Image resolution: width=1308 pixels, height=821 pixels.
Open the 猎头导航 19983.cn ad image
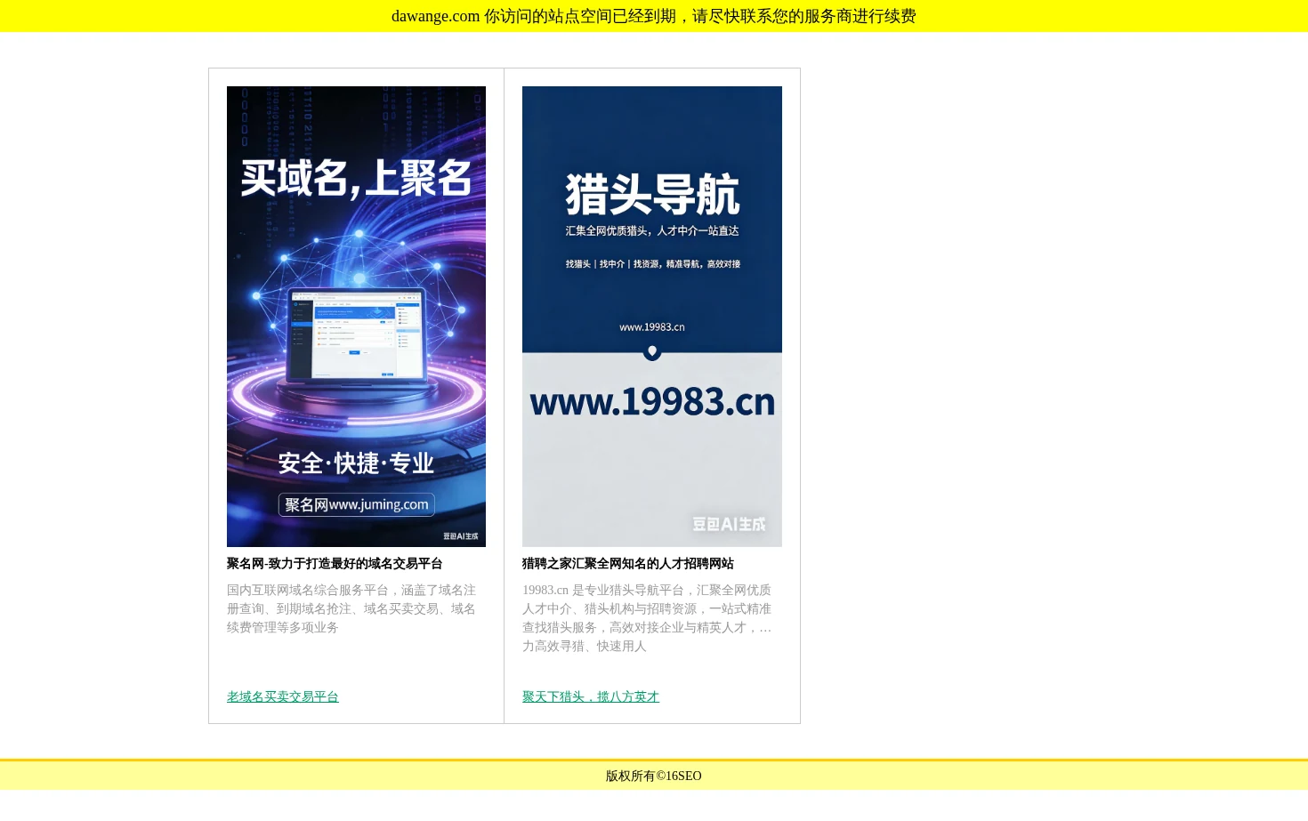(x=652, y=317)
